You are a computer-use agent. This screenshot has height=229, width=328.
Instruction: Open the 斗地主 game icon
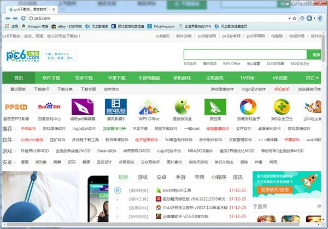pyautogui.click(x=313, y=107)
